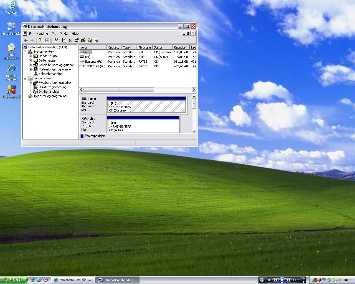Click the Refresh toolbar icon
Screen dimensions: 355x284
click(64, 40)
